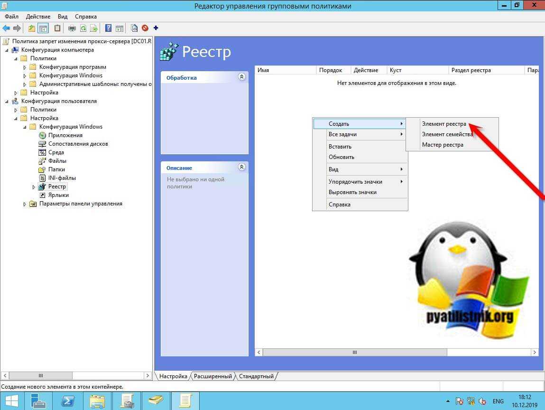Collapse the Описание panel chevron
This screenshot has height=410, width=545.
pyautogui.click(x=241, y=167)
